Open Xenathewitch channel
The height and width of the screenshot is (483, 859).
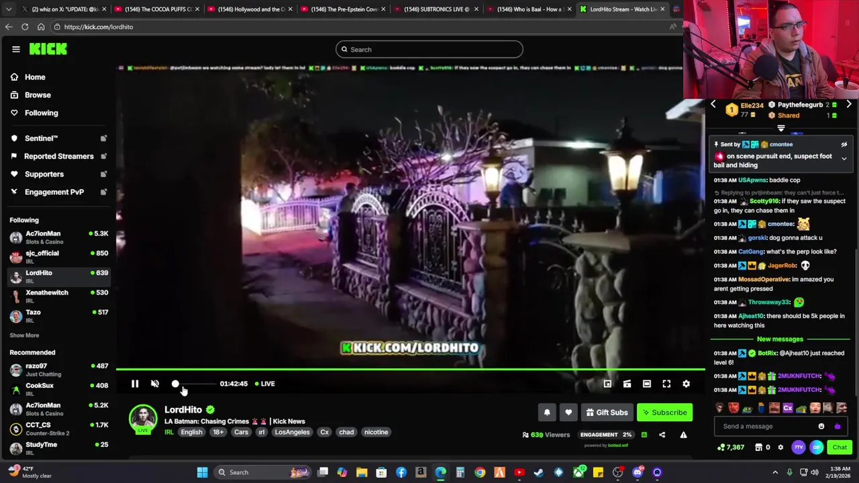(x=59, y=296)
